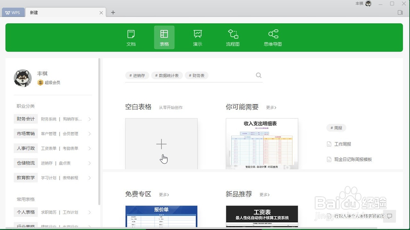Click the # 进销存 search tag
Screen dimensions: 410x230
coord(137,76)
